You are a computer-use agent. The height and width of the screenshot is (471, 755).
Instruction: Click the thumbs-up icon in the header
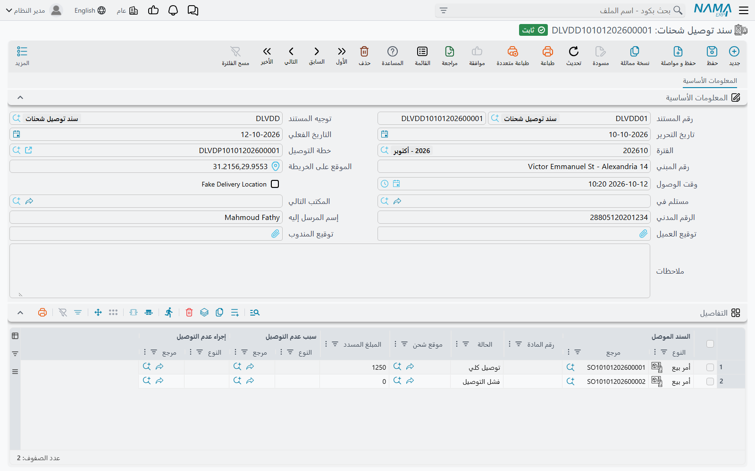click(x=153, y=10)
